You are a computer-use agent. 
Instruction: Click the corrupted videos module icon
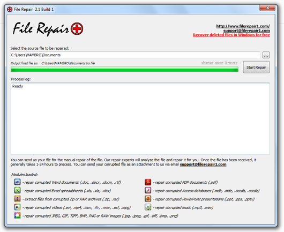tap(17, 207)
